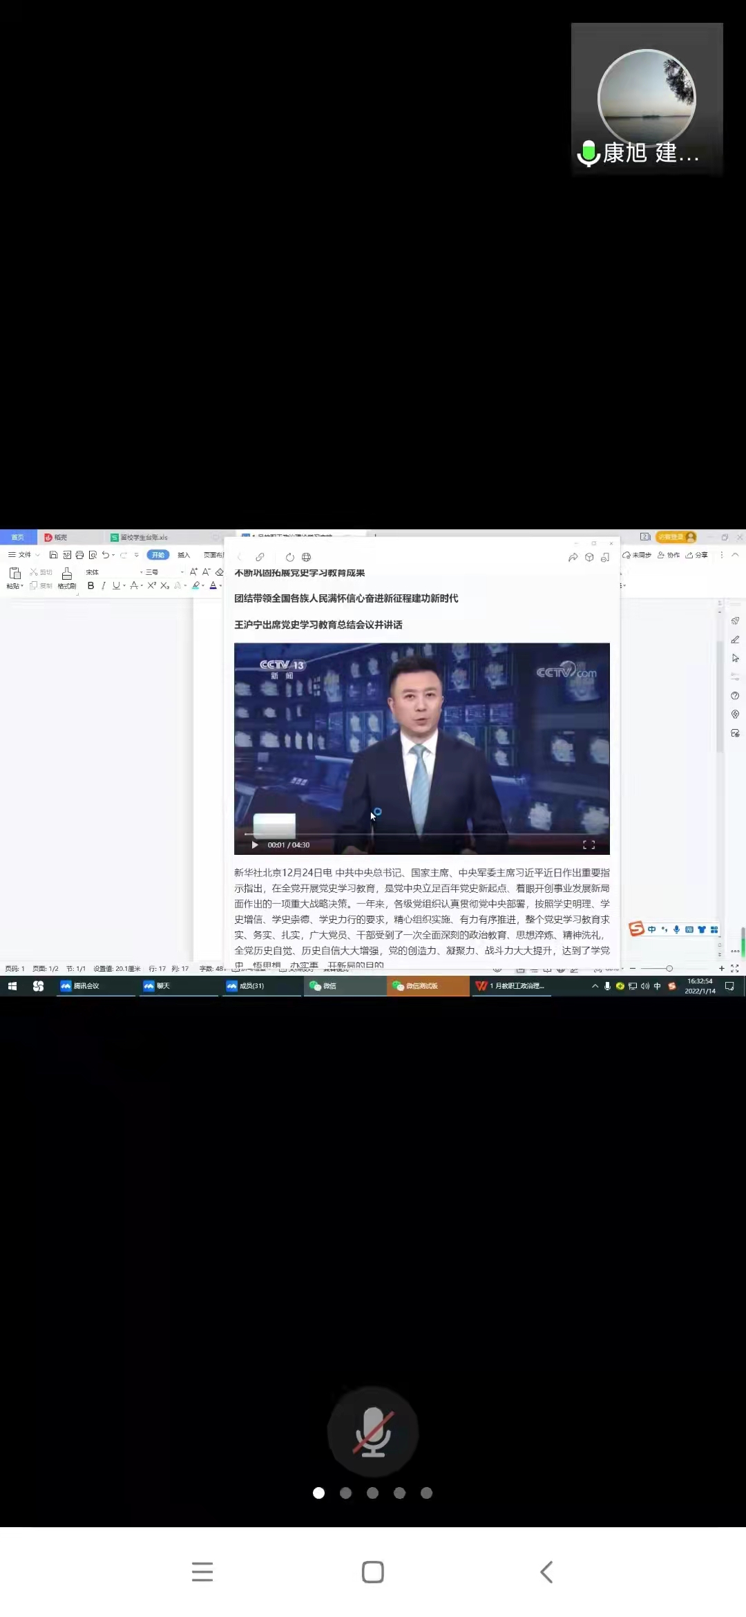Image resolution: width=746 pixels, height=1617 pixels.
Task: Click the undo arrow icon
Action: (105, 555)
